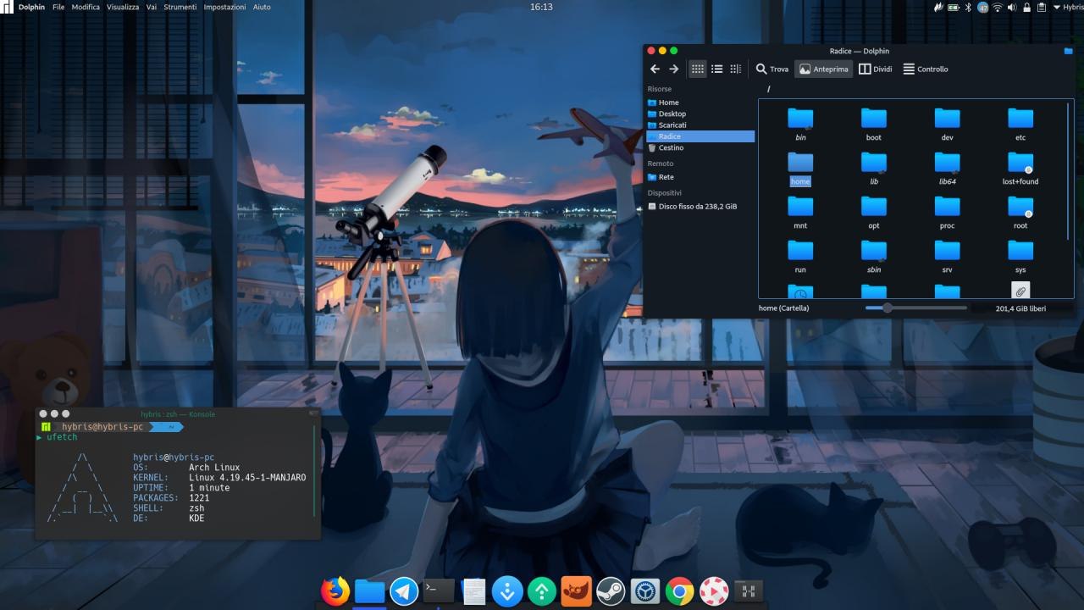
Task: Launch Steam from the dock
Action: [611, 591]
